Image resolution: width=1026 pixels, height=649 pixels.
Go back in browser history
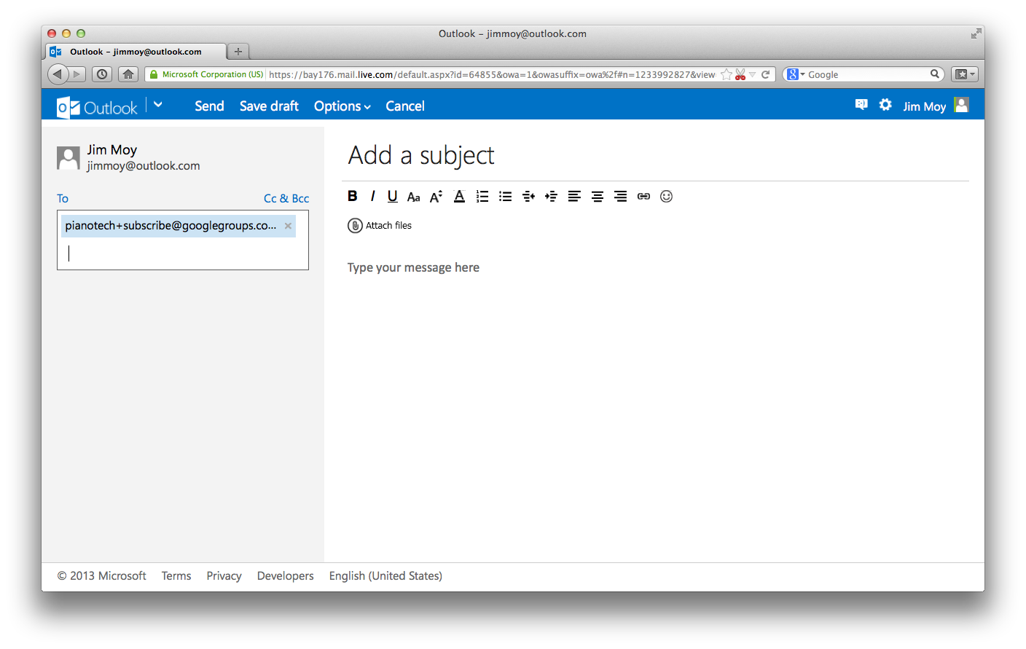point(58,74)
